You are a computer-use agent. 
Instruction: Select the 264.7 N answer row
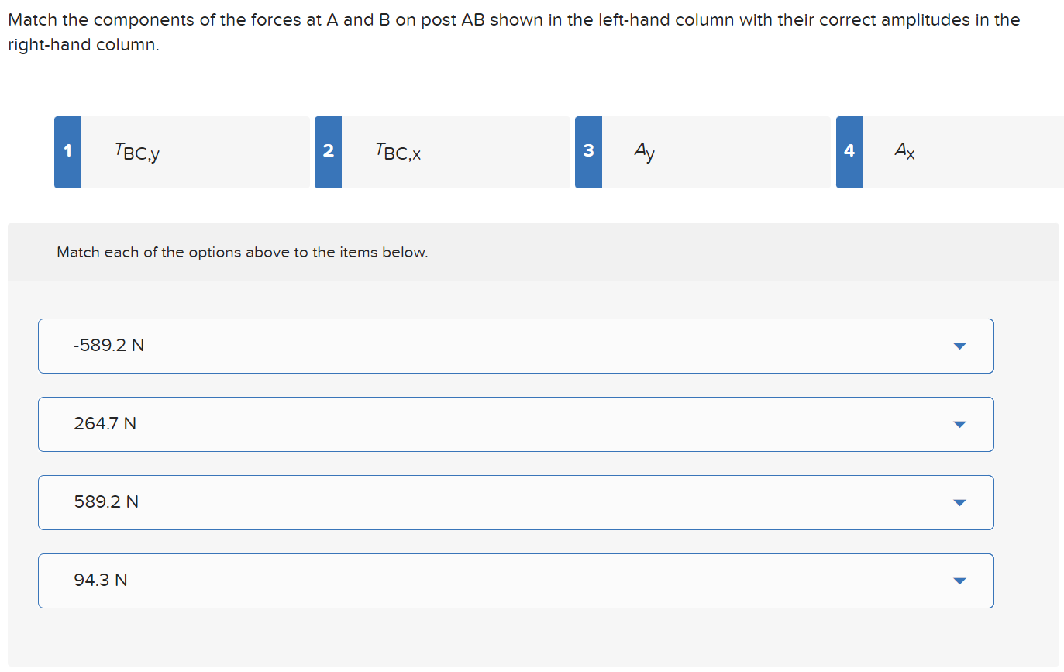480,424
